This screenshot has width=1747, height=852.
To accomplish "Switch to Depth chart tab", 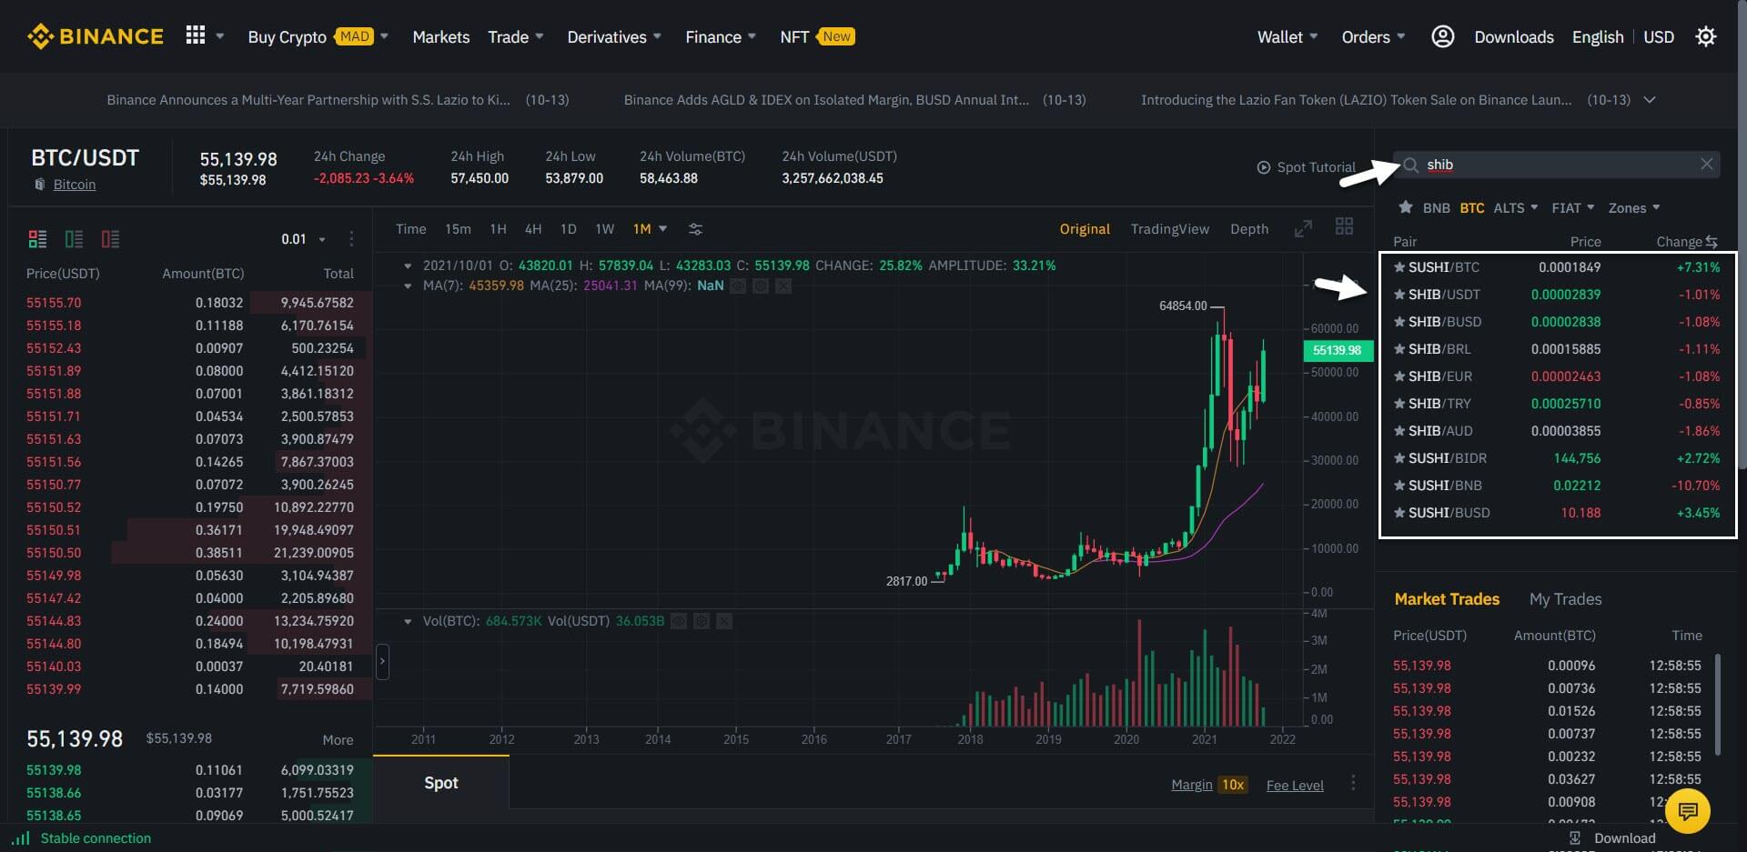I will 1249,229.
